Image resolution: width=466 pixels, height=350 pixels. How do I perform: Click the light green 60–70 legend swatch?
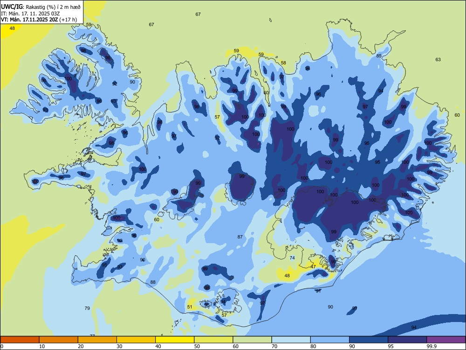click(252, 340)
